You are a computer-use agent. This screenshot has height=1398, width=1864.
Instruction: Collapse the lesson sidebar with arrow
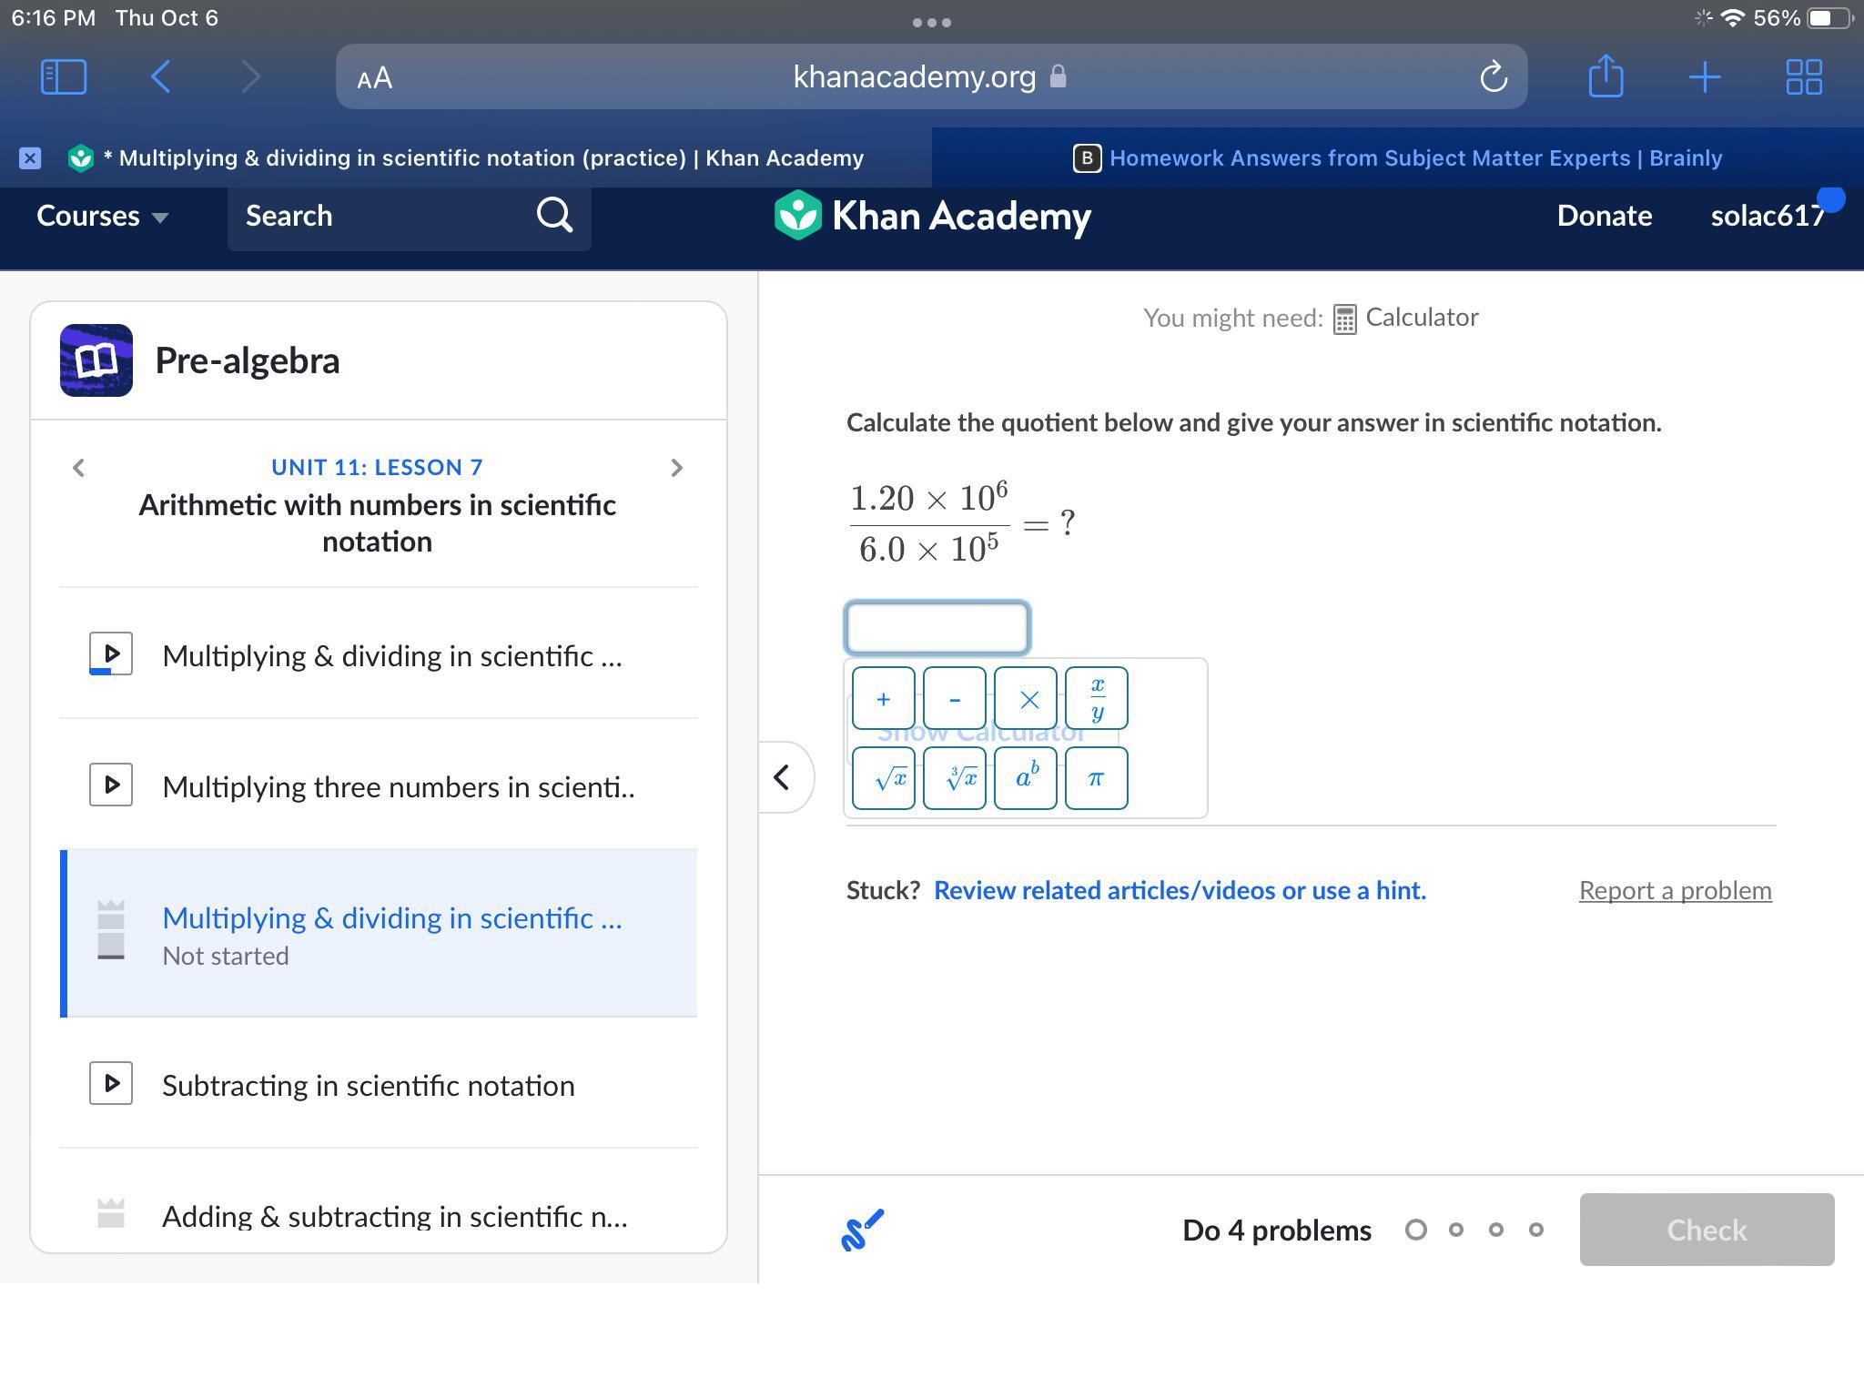point(782,777)
